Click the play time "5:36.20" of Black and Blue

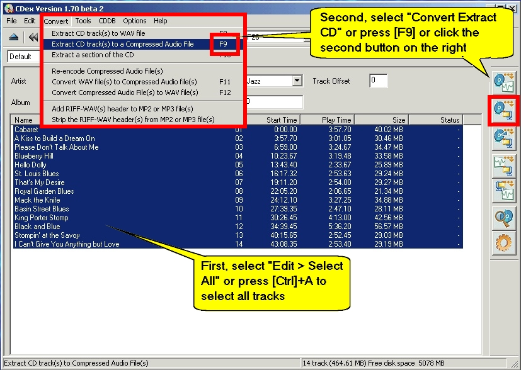coord(340,227)
